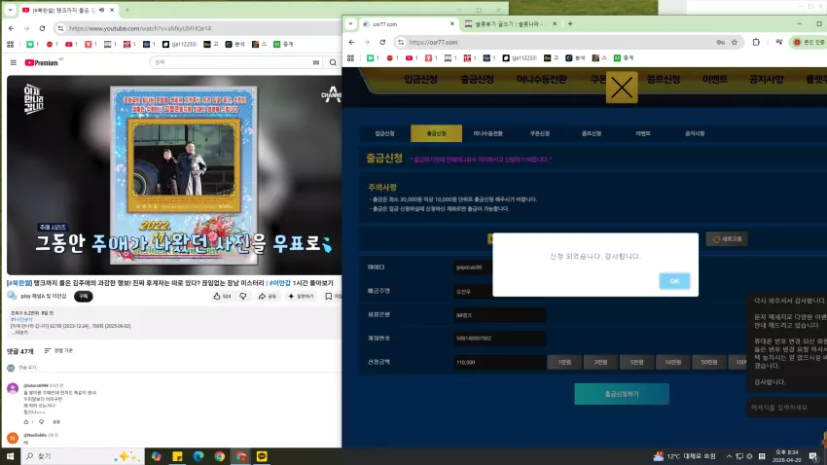827x465 pixels.
Task: Click the chat message input box
Action: [785, 407]
